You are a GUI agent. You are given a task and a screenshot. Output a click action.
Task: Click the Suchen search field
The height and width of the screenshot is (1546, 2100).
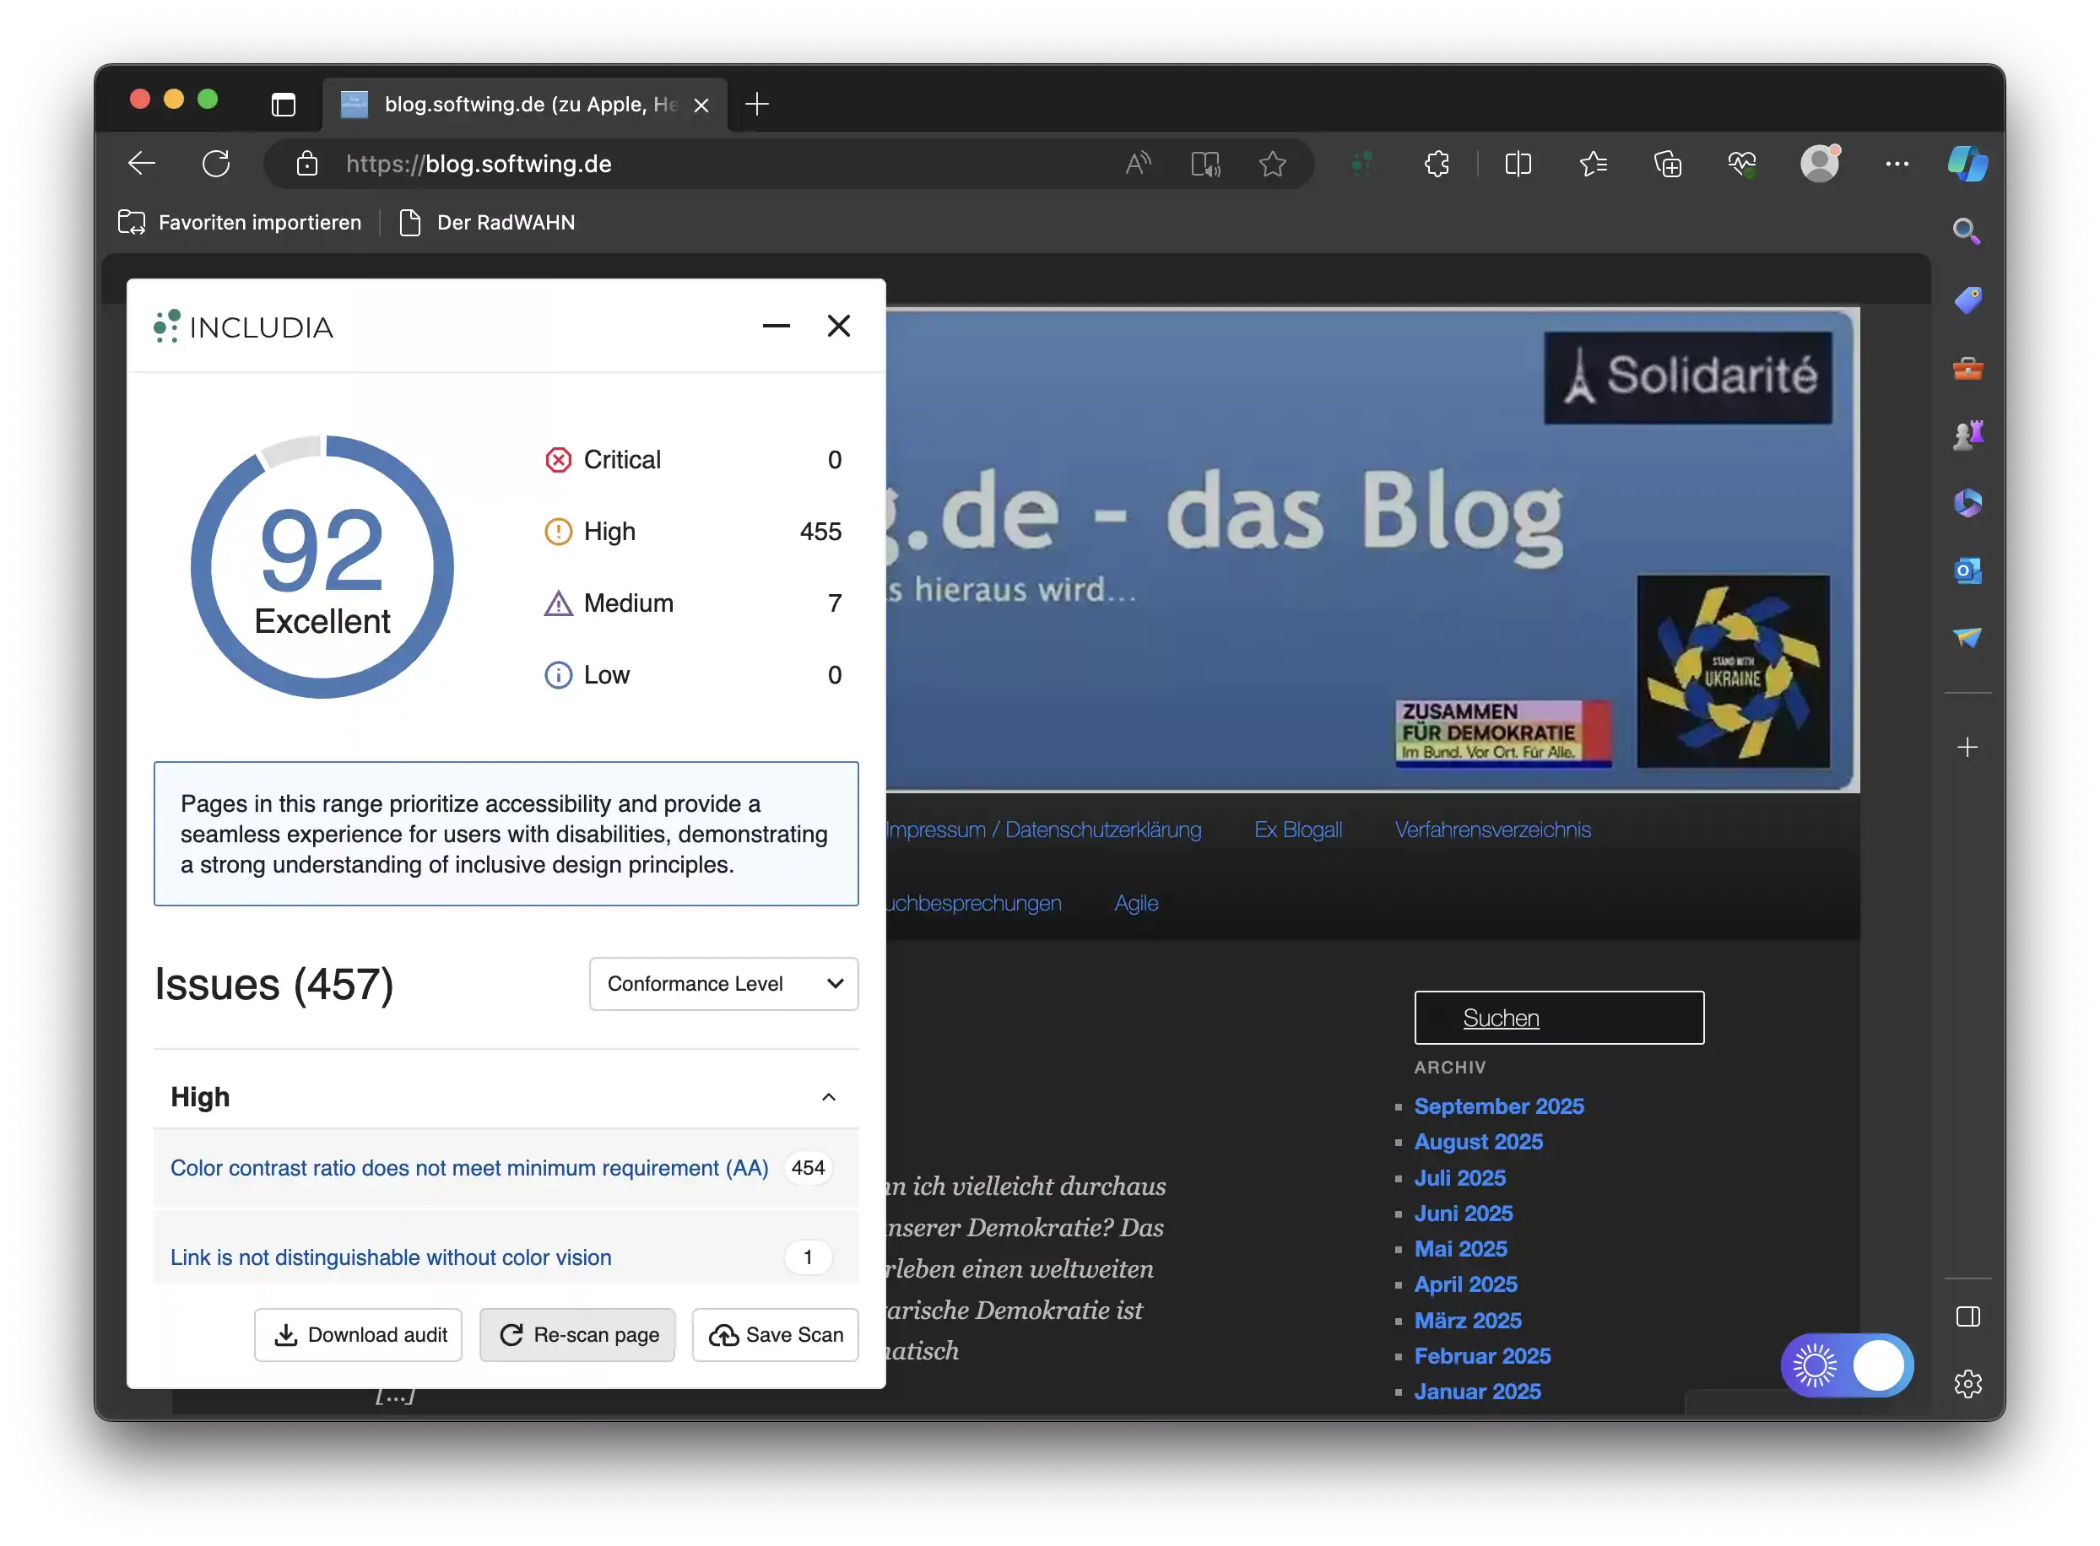pyautogui.click(x=1559, y=1017)
